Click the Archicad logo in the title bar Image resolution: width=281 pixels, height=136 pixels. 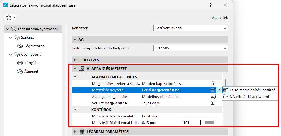(6, 5)
